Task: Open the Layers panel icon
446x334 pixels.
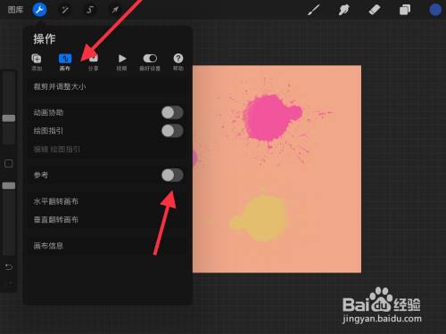Action: pyautogui.click(x=405, y=10)
